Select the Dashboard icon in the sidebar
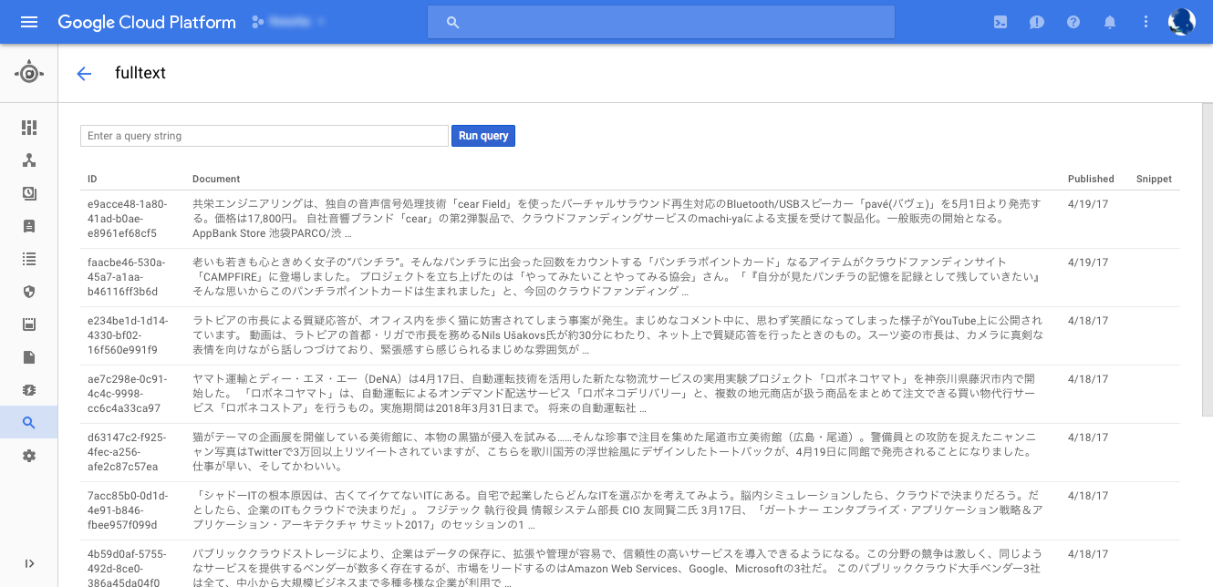Image resolution: width=1213 pixels, height=587 pixels. (x=28, y=128)
